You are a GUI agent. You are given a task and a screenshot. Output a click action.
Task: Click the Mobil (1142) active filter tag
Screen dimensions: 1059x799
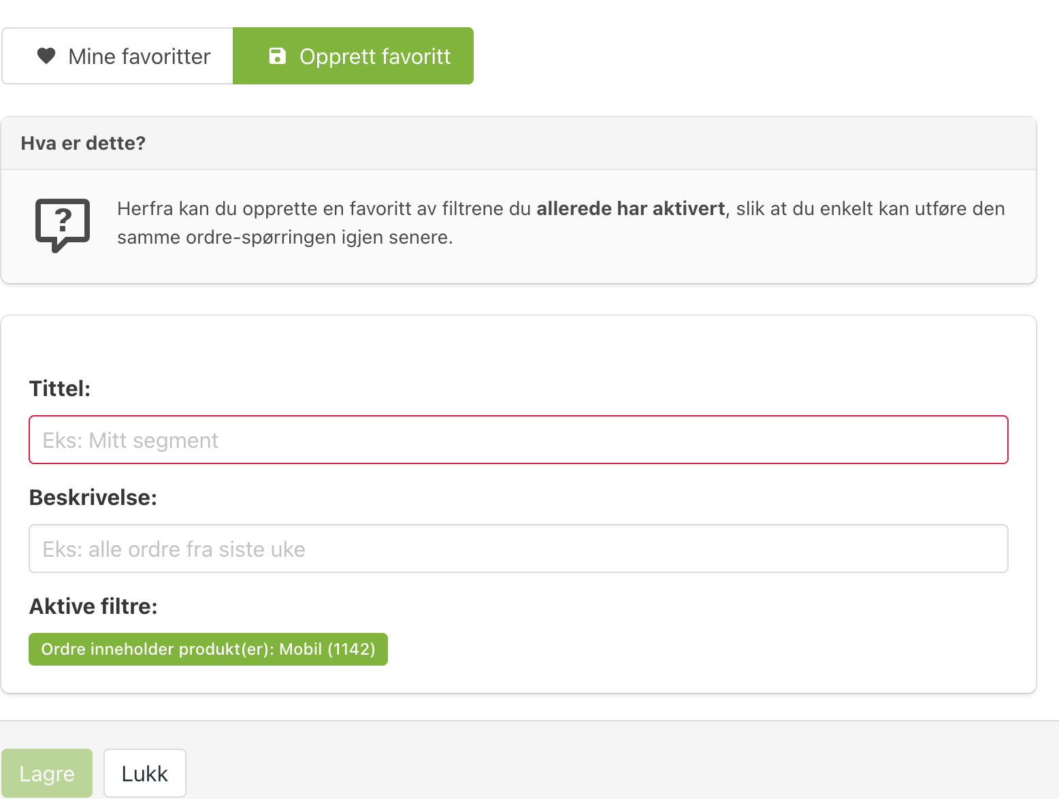[x=208, y=649]
